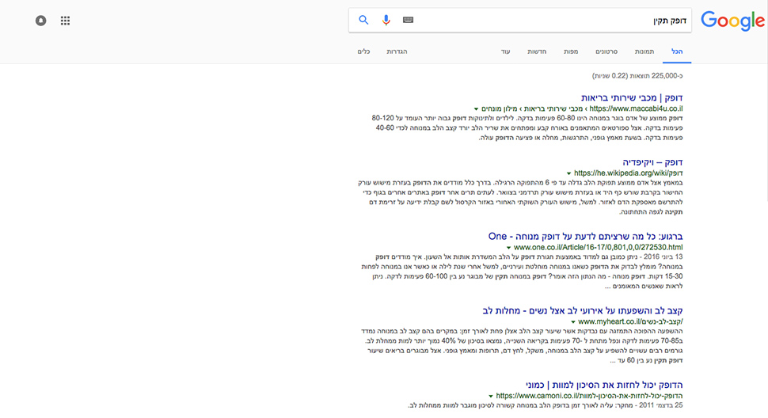Open result דופק – ויקיפדיה
This screenshot has height=418, width=768.
click(x=652, y=162)
